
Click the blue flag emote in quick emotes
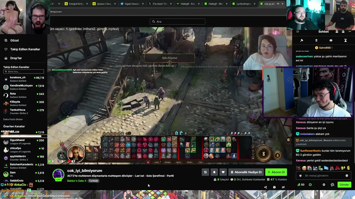coord(326,168)
